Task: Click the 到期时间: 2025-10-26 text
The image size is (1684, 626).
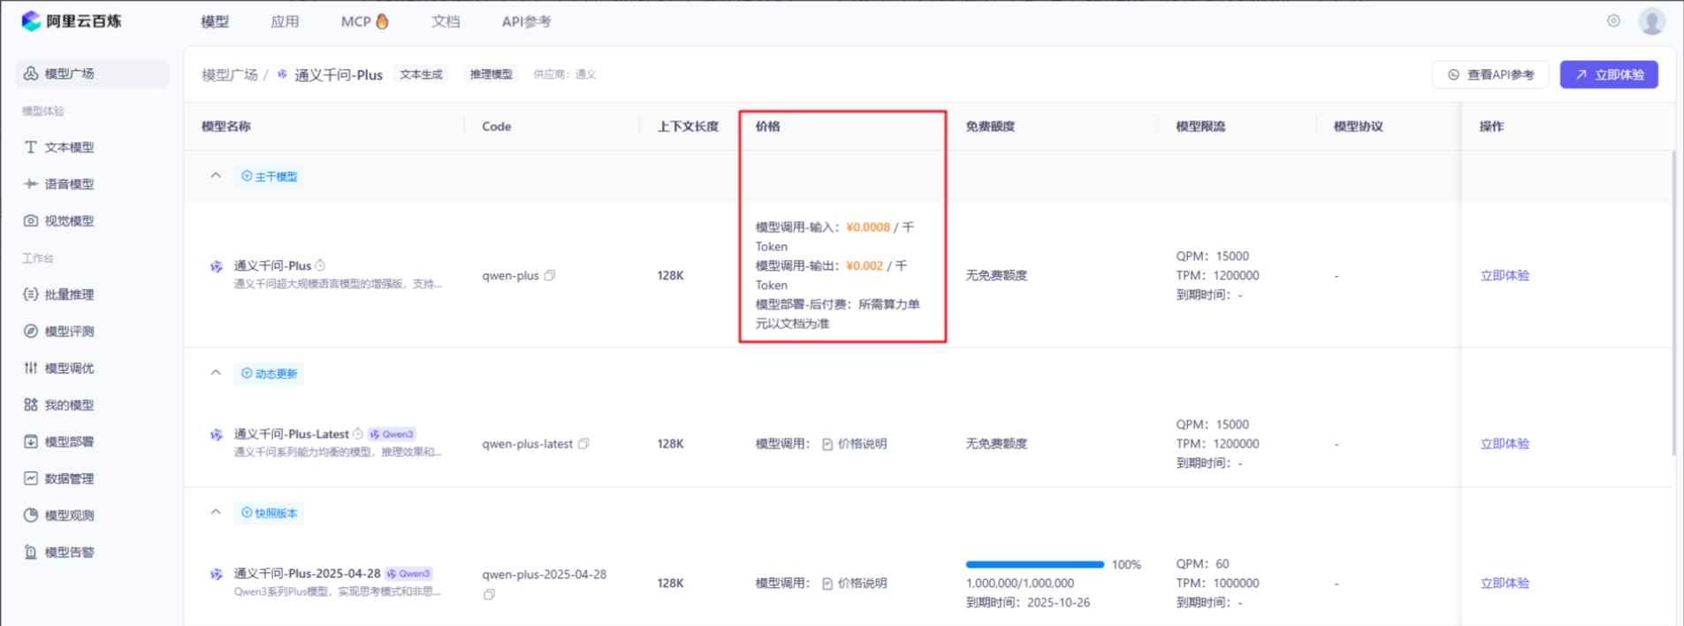Action: pyautogui.click(x=1028, y=603)
